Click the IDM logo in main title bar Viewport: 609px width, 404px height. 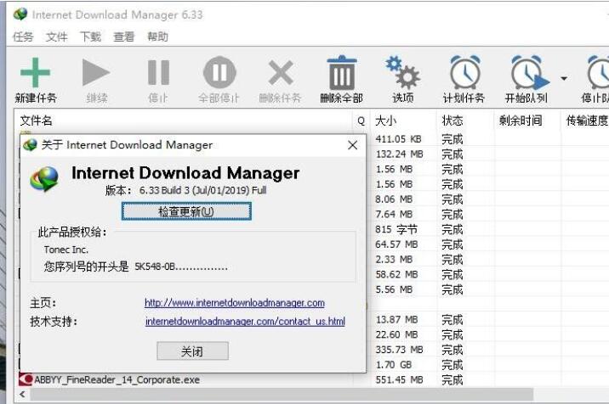point(20,14)
